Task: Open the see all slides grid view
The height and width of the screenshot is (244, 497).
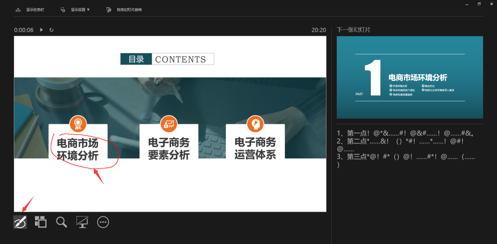Action: coord(40,222)
